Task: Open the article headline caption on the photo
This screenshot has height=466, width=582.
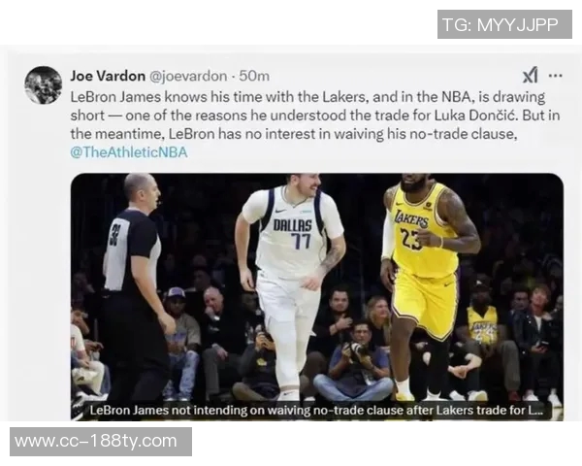Action: (x=316, y=411)
